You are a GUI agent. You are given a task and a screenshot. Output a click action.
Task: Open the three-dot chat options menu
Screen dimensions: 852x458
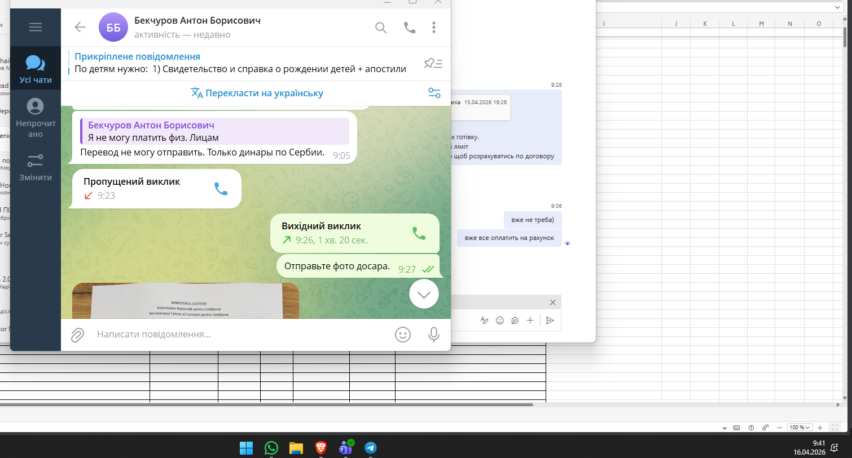(x=434, y=27)
